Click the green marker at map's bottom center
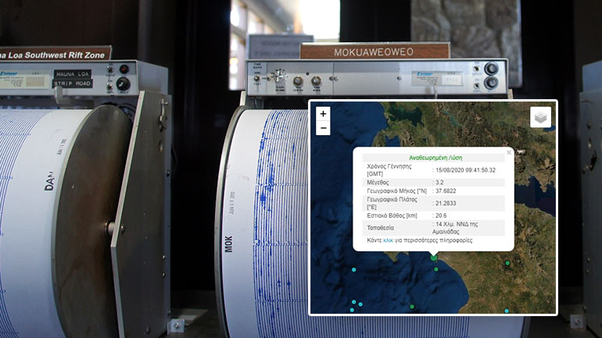This screenshot has height=338, width=602. 412,307
